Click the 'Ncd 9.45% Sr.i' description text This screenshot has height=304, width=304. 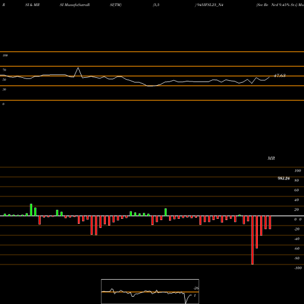(284, 5)
